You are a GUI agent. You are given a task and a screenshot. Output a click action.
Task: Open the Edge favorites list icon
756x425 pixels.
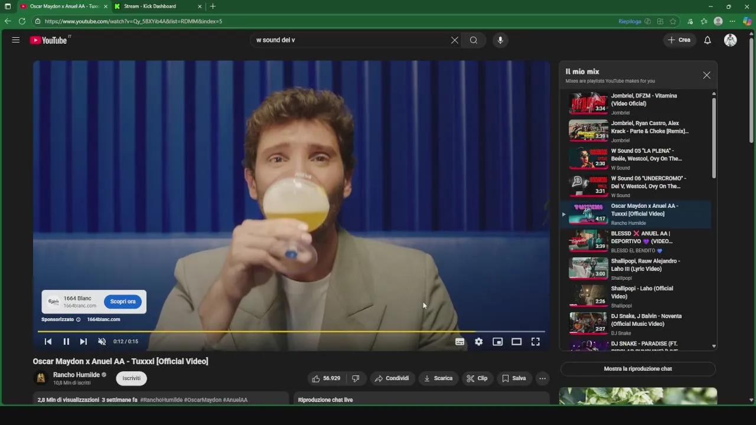(x=704, y=21)
